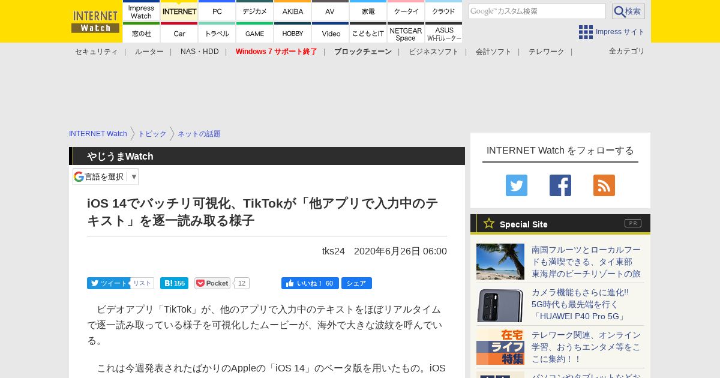This screenshot has width=720, height=378.
Task: Click the Special Site star icon
Action: point(489,223)
